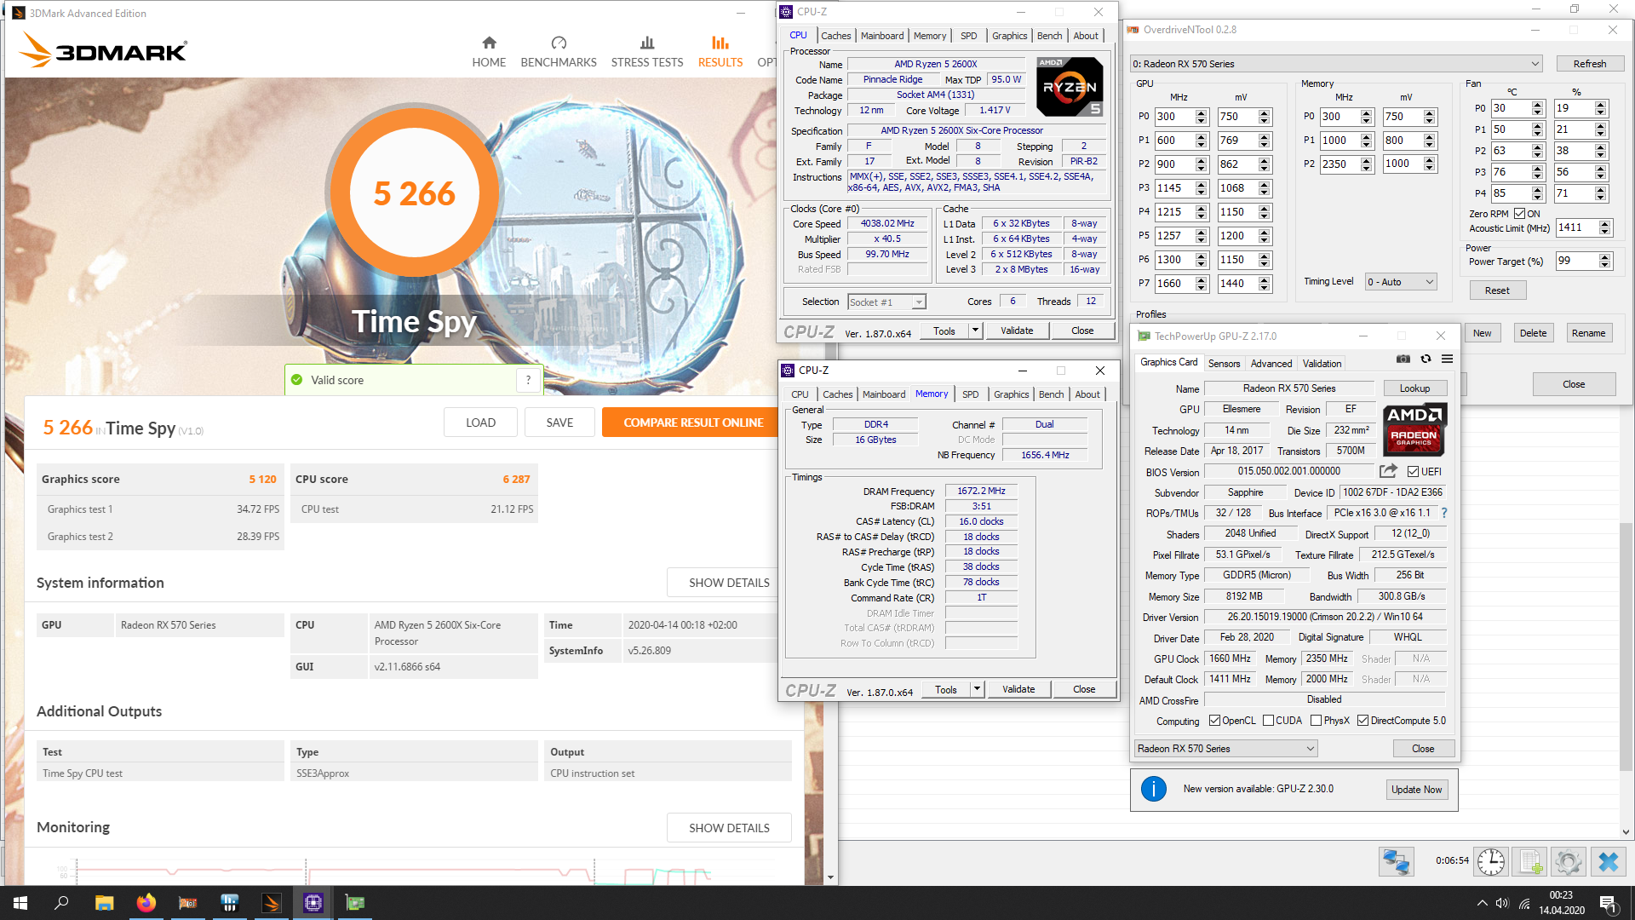
Task: Toggle the OpenCL checkbox
Action: 1214,721
